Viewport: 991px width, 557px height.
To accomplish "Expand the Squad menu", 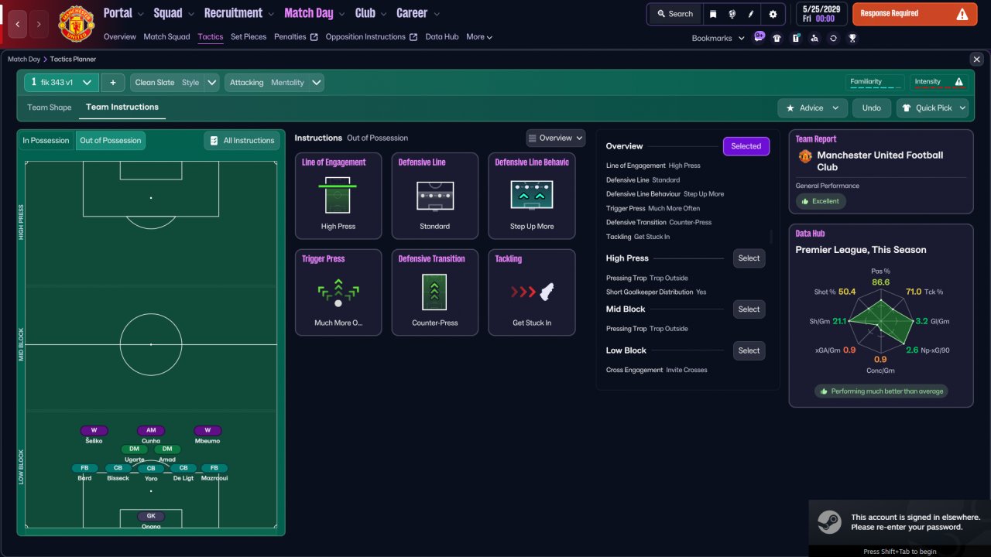I will [x=174, y=13].
